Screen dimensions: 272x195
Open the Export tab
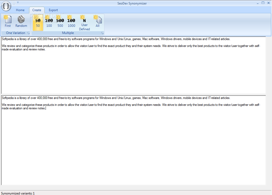pos(53,10)
